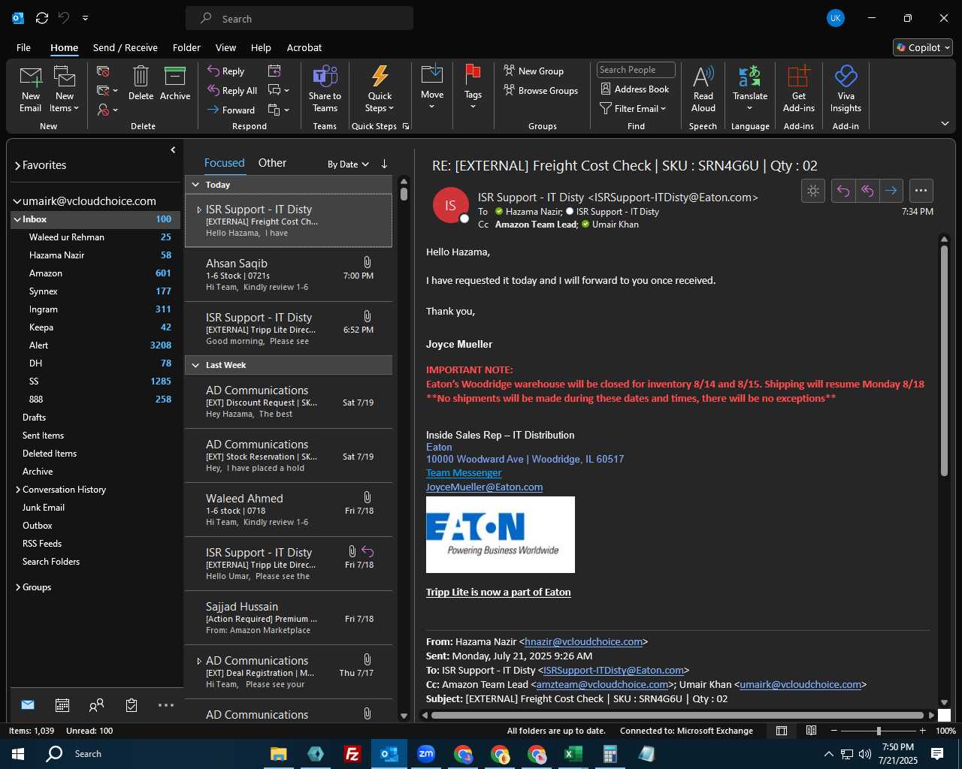Click amzteam@vcloudchoice.com link

(x=602, y=685)
